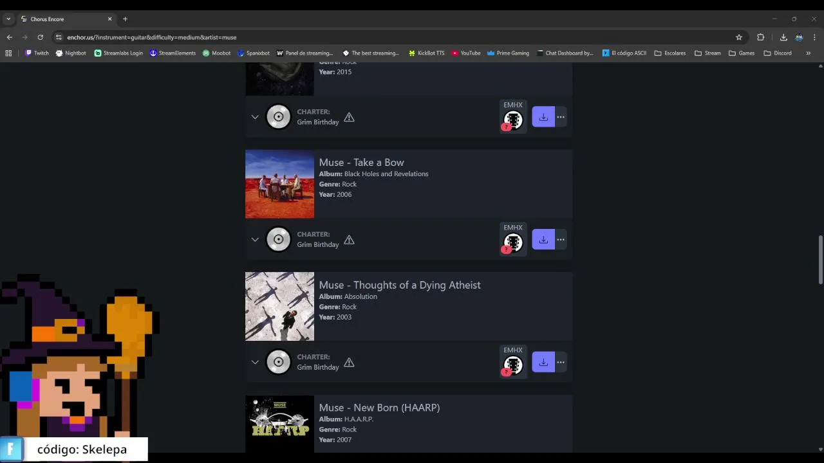Screen dimensions: 824x463
Task: Open the Chrome three-dot menu
Action: tap(814, 37)
